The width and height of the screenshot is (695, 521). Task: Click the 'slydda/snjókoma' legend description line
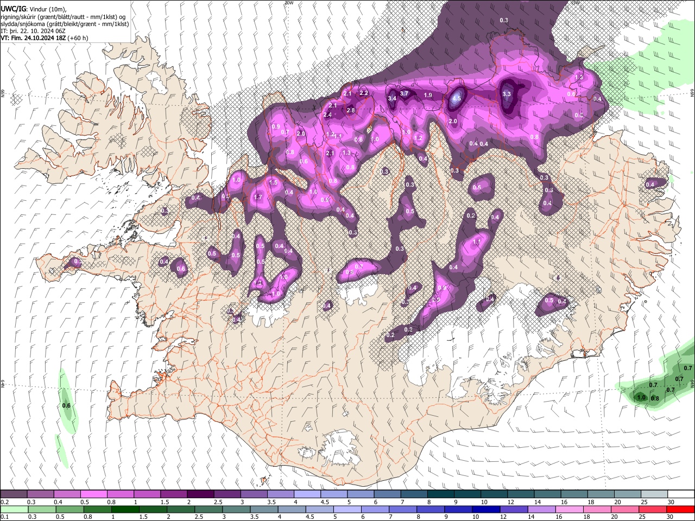tap(65, 23)
